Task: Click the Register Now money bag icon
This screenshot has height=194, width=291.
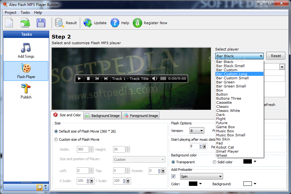Action: click(137, 23)
